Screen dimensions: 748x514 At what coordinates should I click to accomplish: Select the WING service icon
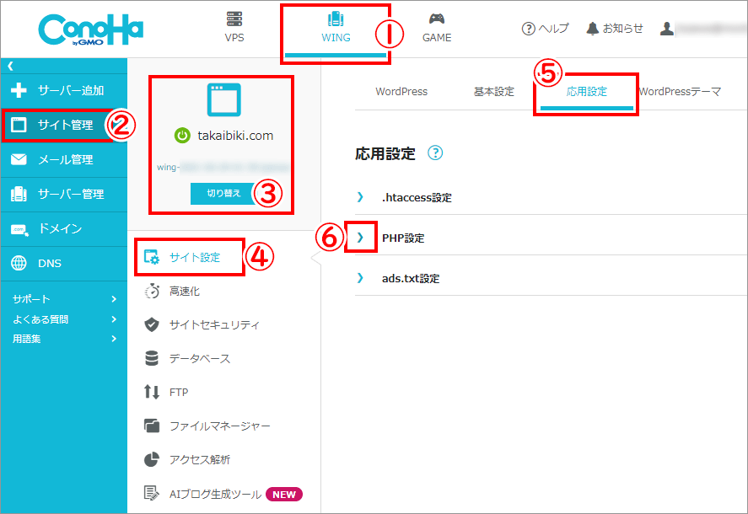[336, 19]
